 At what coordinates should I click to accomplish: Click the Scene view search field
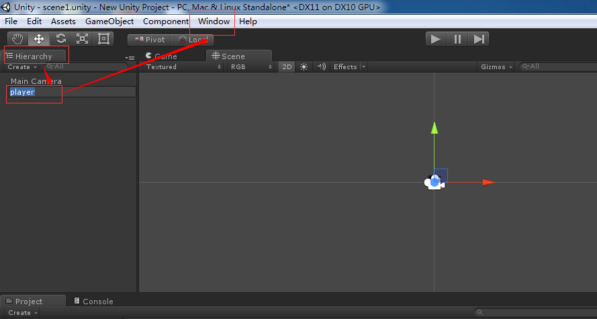pos(558,66)
